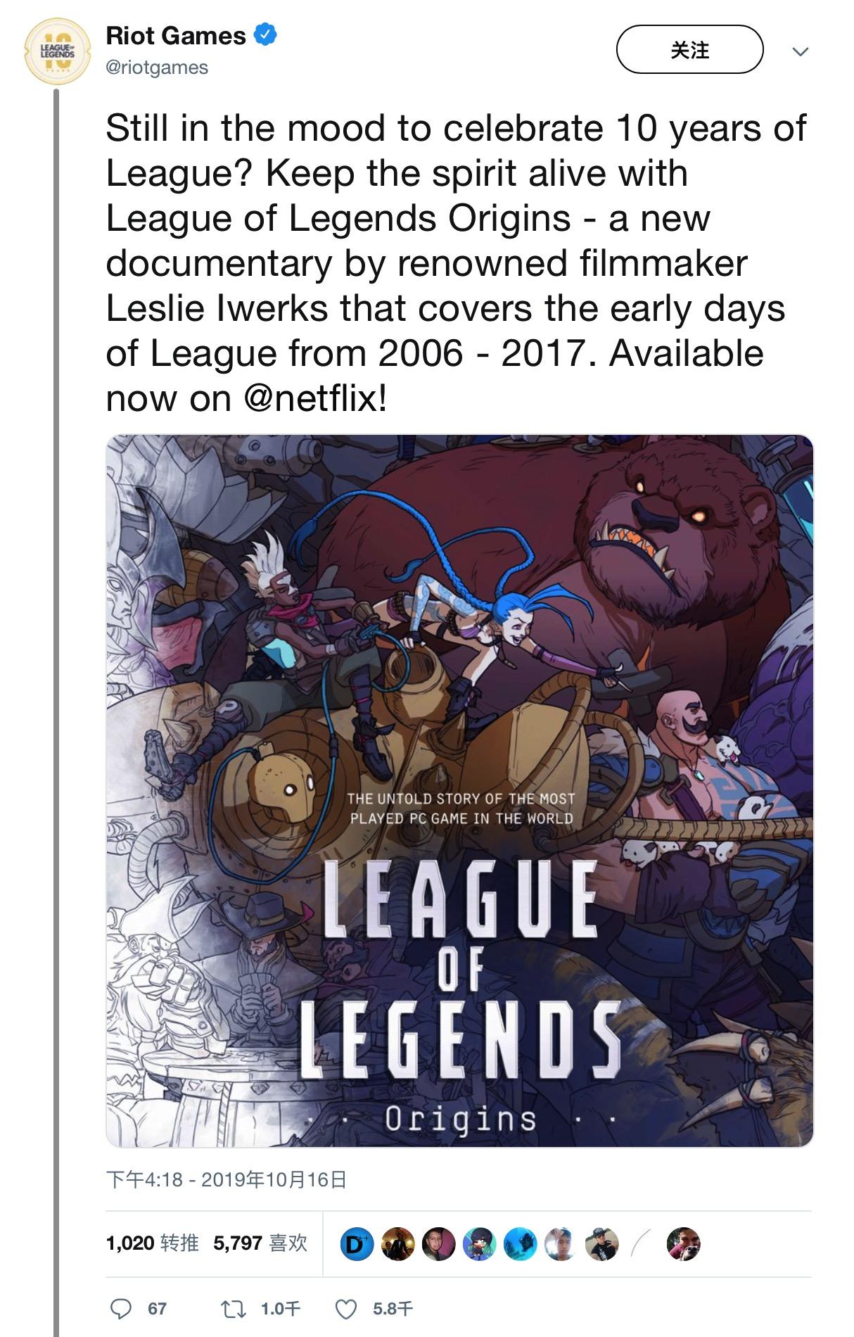View the 5,797 喜欢 likes list
Screen dimensions: 854x1337
(x=260, y=1243)
